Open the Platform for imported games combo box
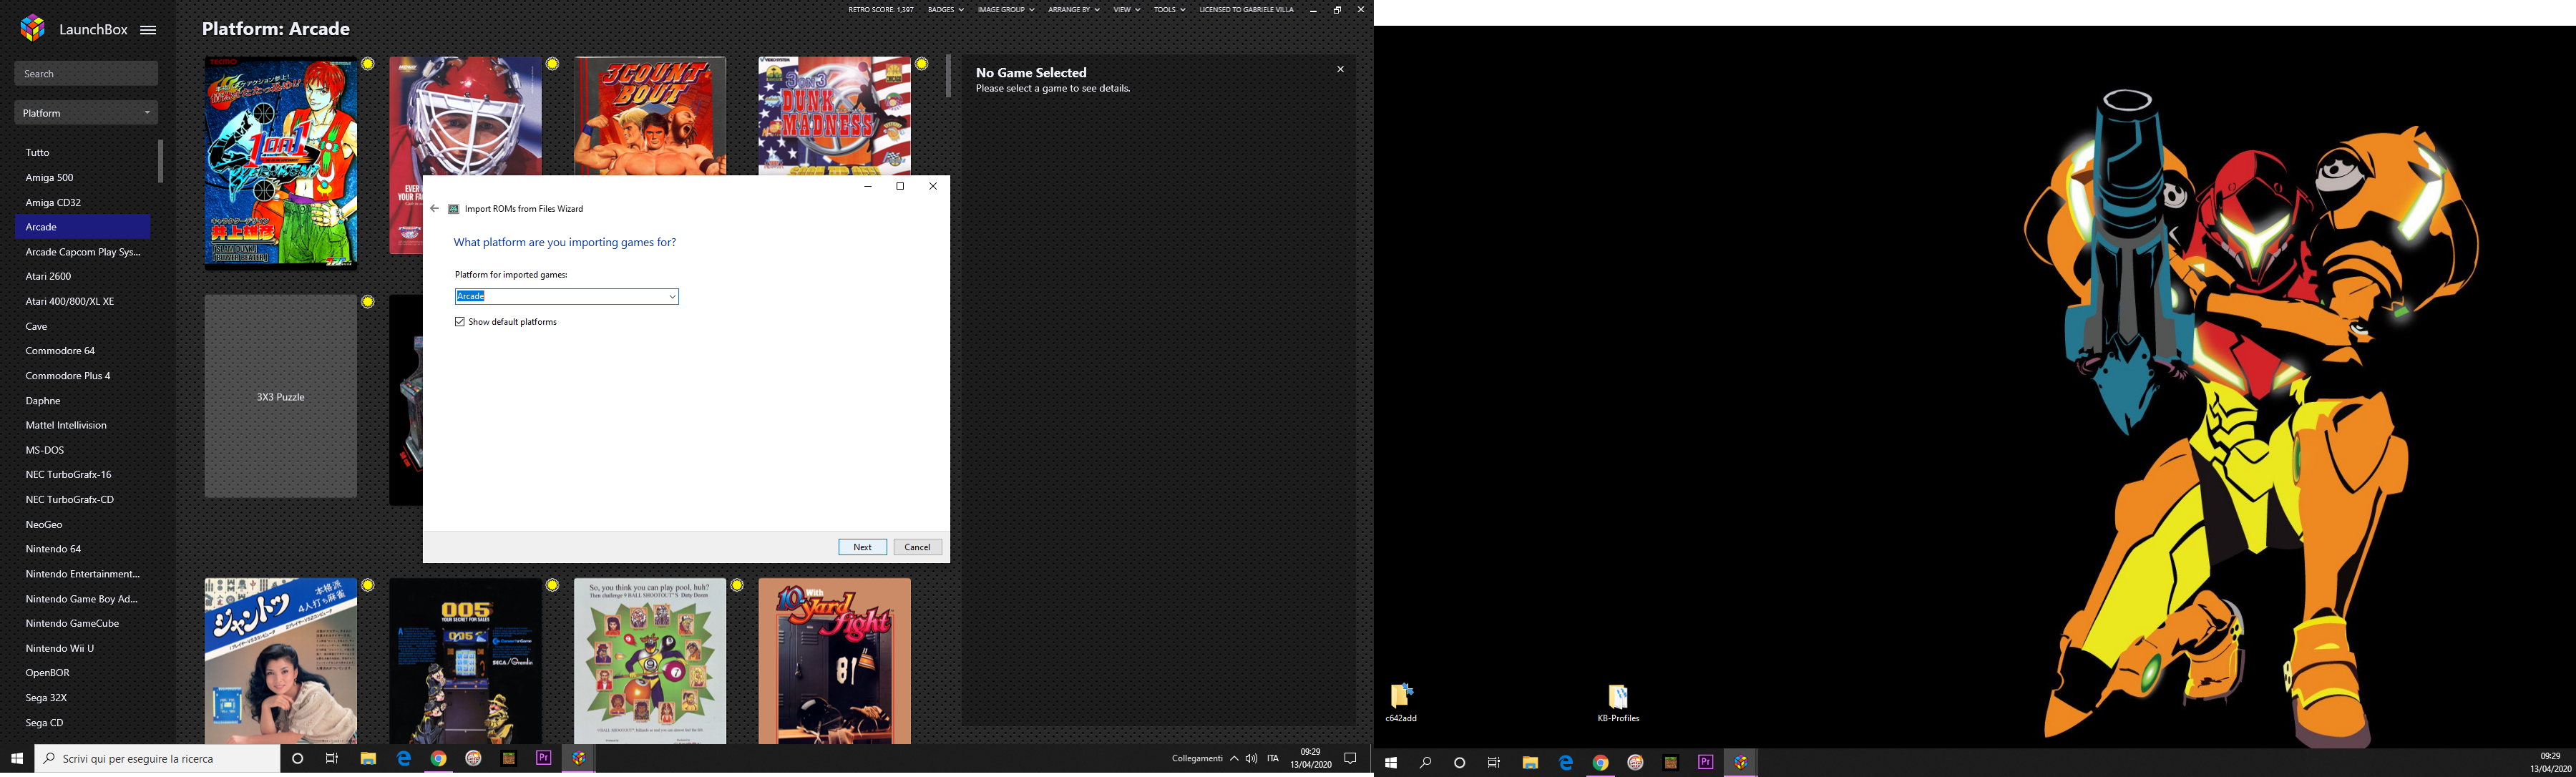The image size is (2576, 777). tap(567, 297)
